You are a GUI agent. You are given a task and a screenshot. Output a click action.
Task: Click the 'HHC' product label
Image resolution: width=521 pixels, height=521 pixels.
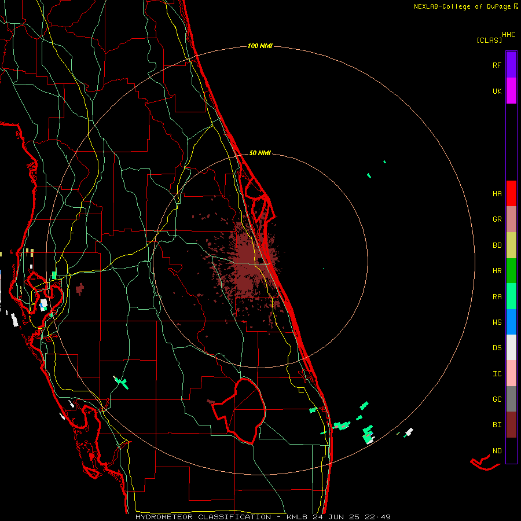(509, 35)
